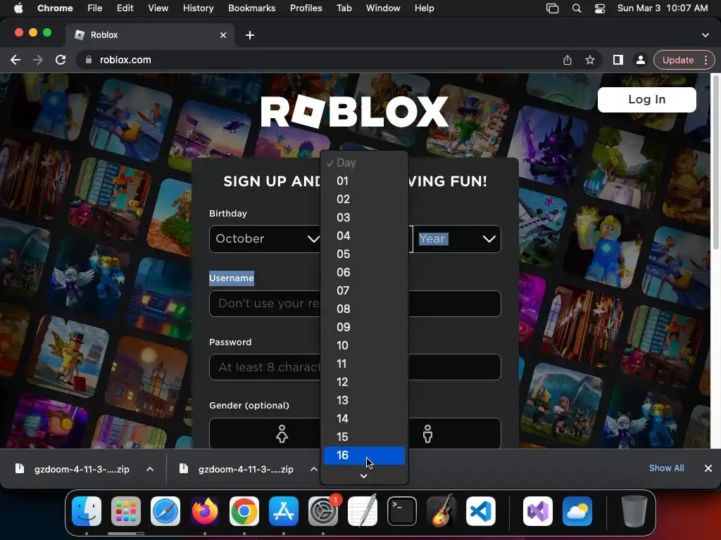721x540 pixels.
Task: Open Visual Studio Code from the dock
Action: click(x=481, y=511)
